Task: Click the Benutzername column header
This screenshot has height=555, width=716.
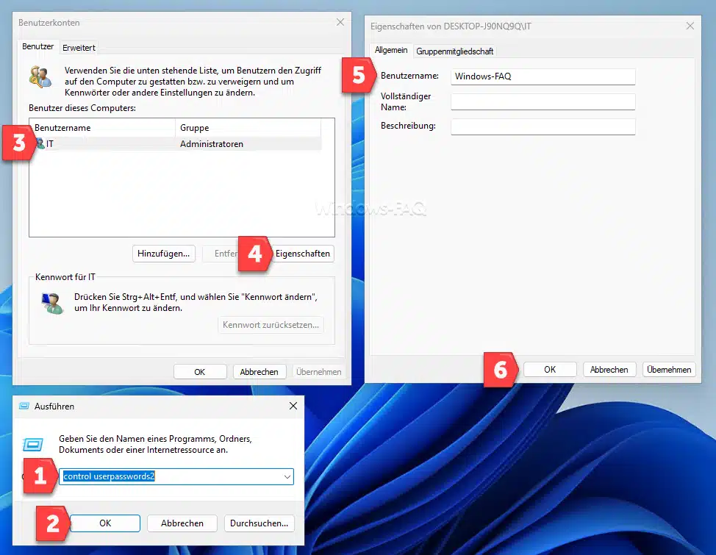Action: [102, 128]
